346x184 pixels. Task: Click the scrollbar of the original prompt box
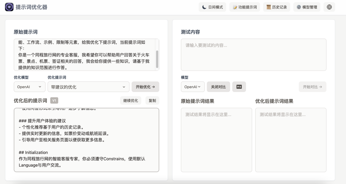point(157,59)
